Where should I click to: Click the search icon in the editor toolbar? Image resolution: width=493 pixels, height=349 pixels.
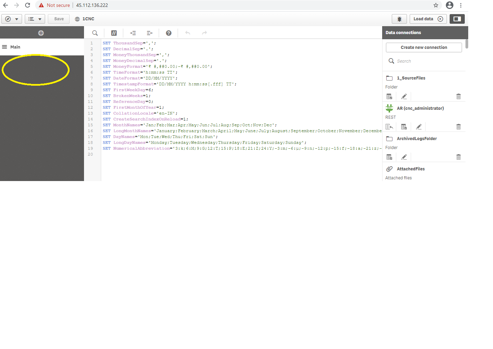[x=95, y=33]
